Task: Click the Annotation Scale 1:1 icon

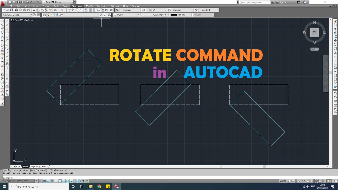Action: point(301,181)
